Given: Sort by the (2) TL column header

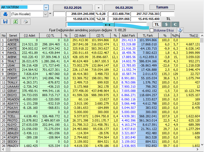Looking at the screenshot, I should click(100, 36).
